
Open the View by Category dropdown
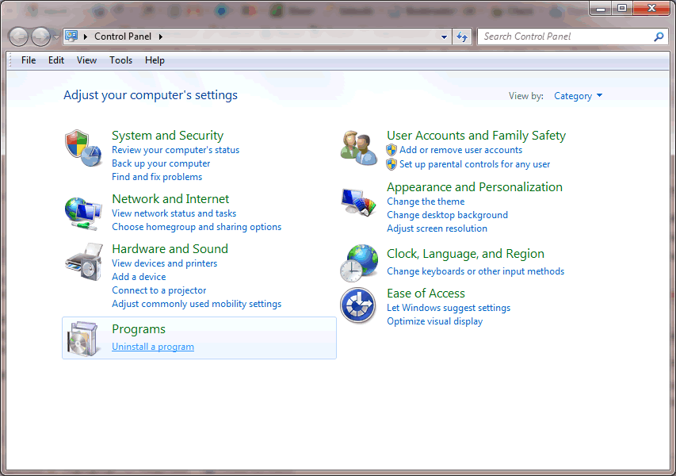click(579, 96)
